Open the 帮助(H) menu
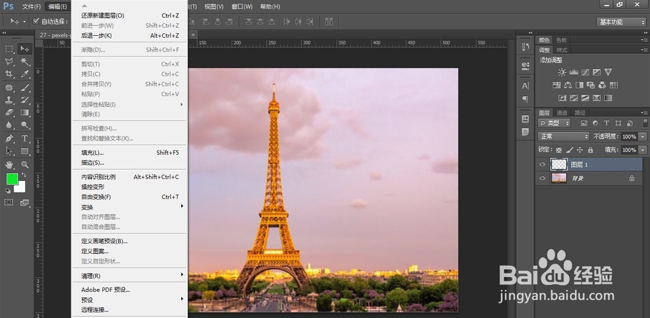The height and width of the screenshot is (318, 650). 270,7
